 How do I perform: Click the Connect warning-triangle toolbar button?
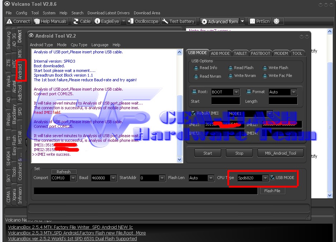(18, 21)
